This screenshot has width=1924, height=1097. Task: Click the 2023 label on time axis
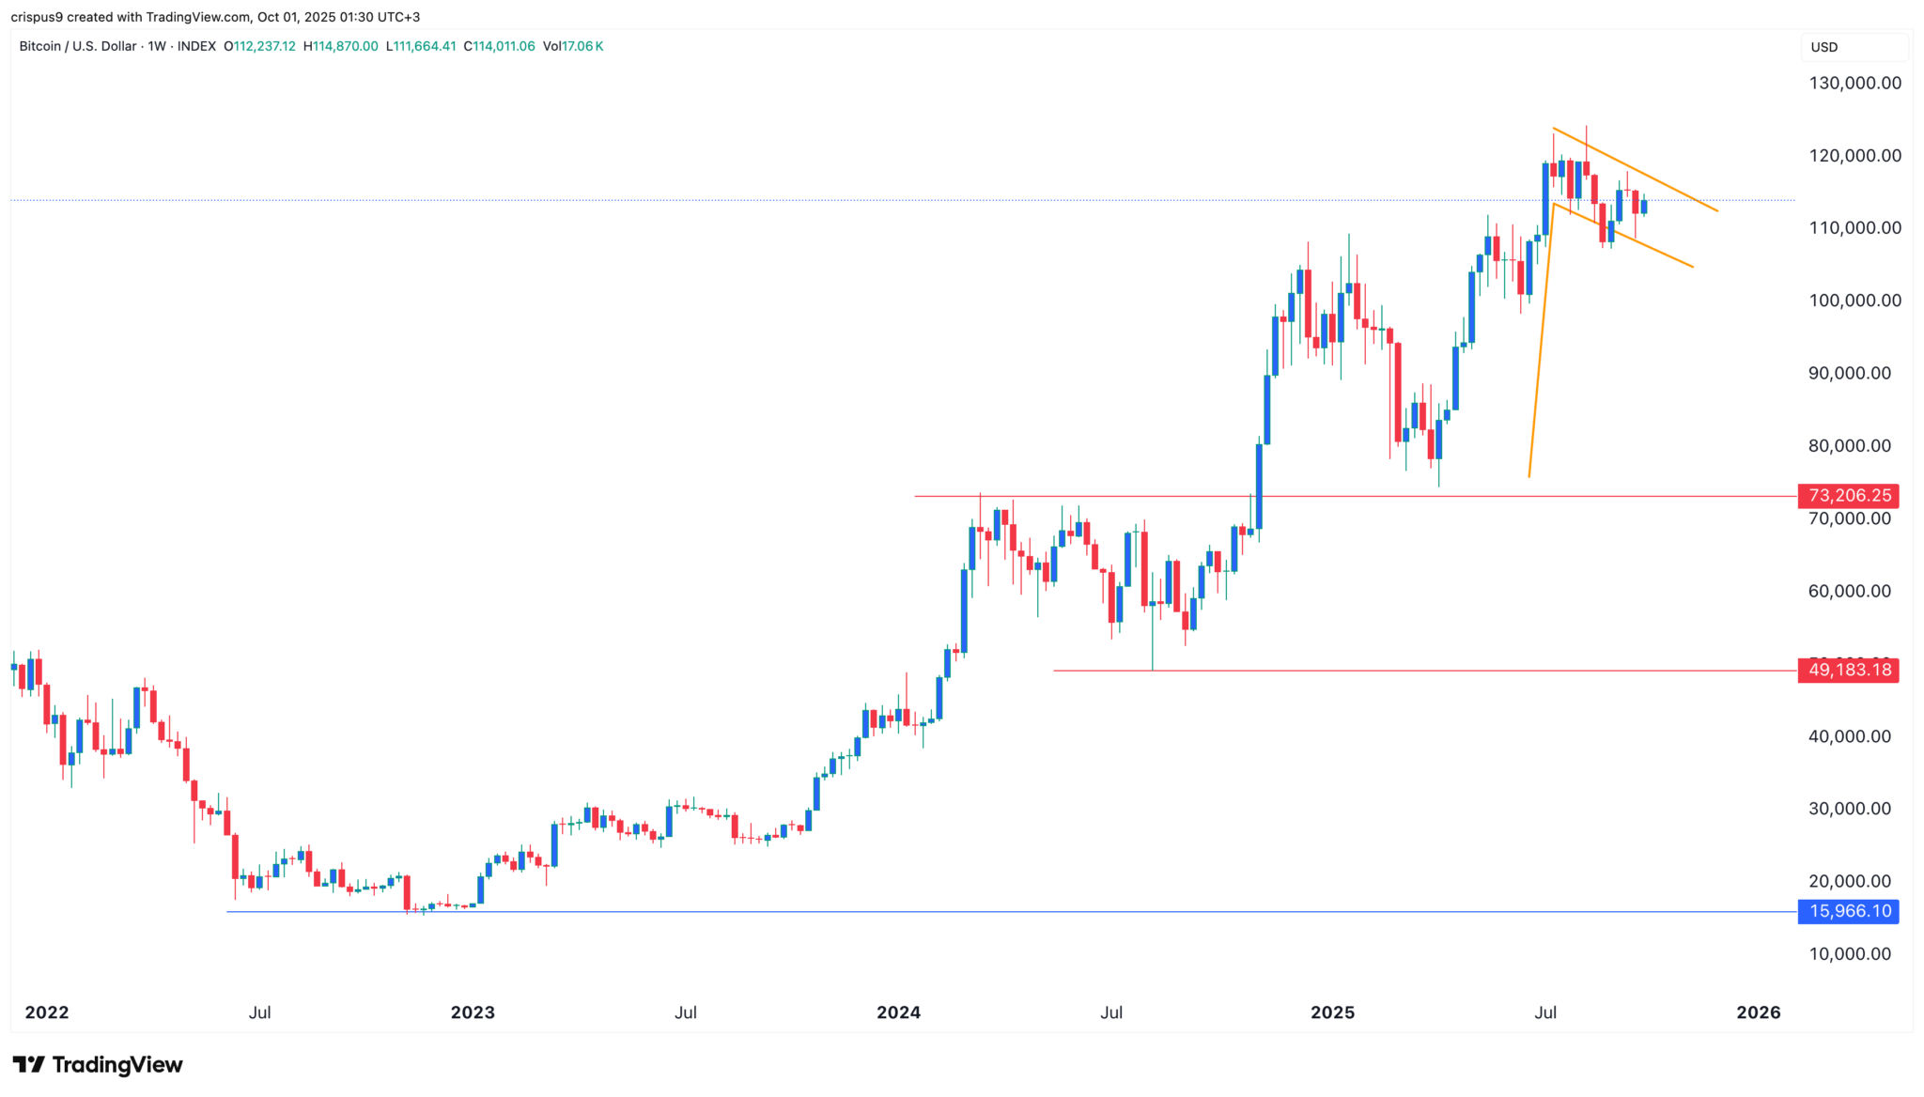pyautogui.click(x=473, y=1012)
